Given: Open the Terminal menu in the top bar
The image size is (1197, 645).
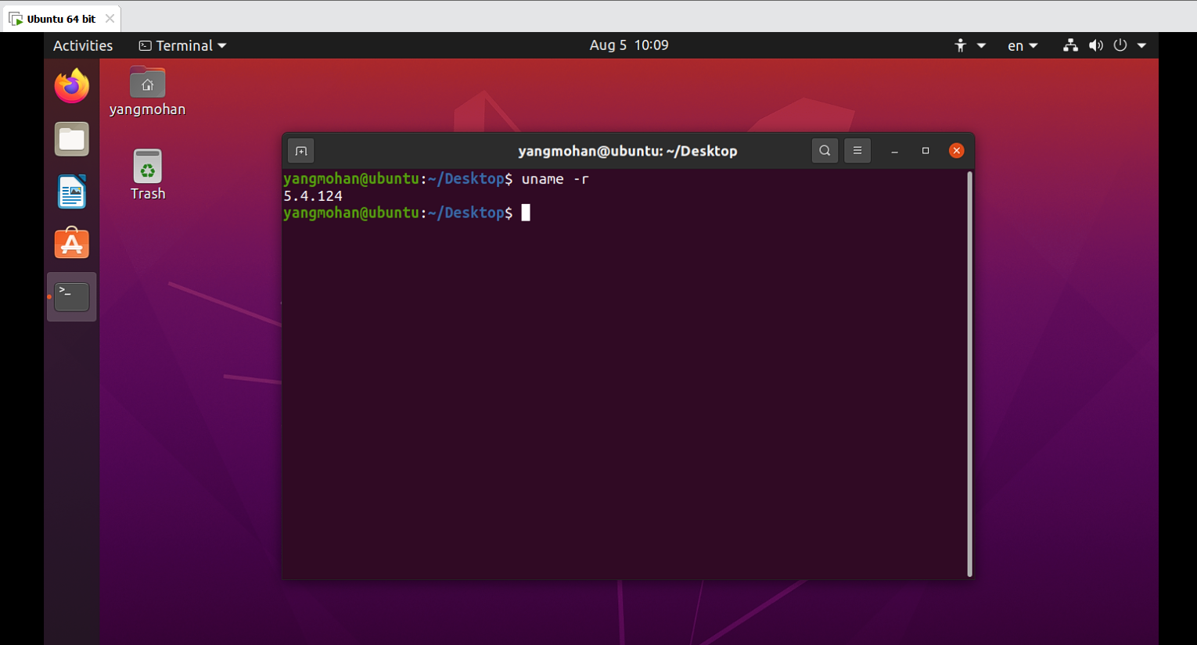Looking at the screenshot, I should click(x=182, y=45).
